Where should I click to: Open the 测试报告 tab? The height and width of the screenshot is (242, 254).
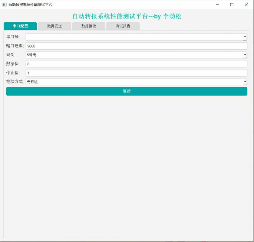pyautogui.click(x=123, y=26)
